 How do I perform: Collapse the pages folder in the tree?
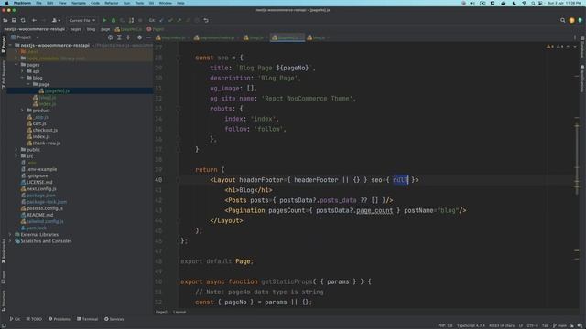click(x=16, y=65)
